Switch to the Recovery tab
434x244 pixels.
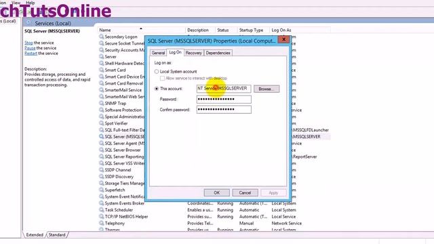[x=193, y=53]
